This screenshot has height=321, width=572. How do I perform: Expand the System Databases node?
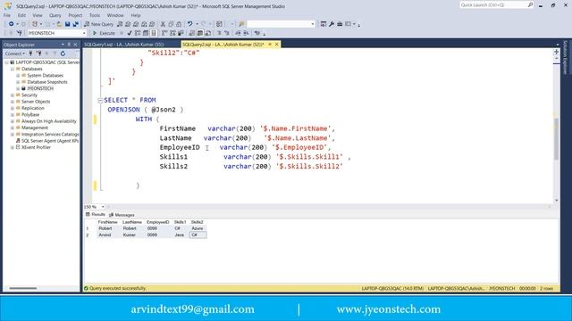(18, 75)
